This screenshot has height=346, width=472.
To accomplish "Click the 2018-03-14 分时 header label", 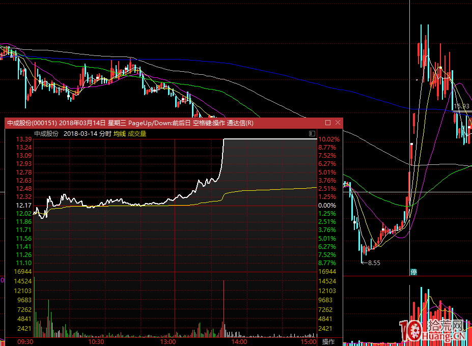I will tap(87, 134).
